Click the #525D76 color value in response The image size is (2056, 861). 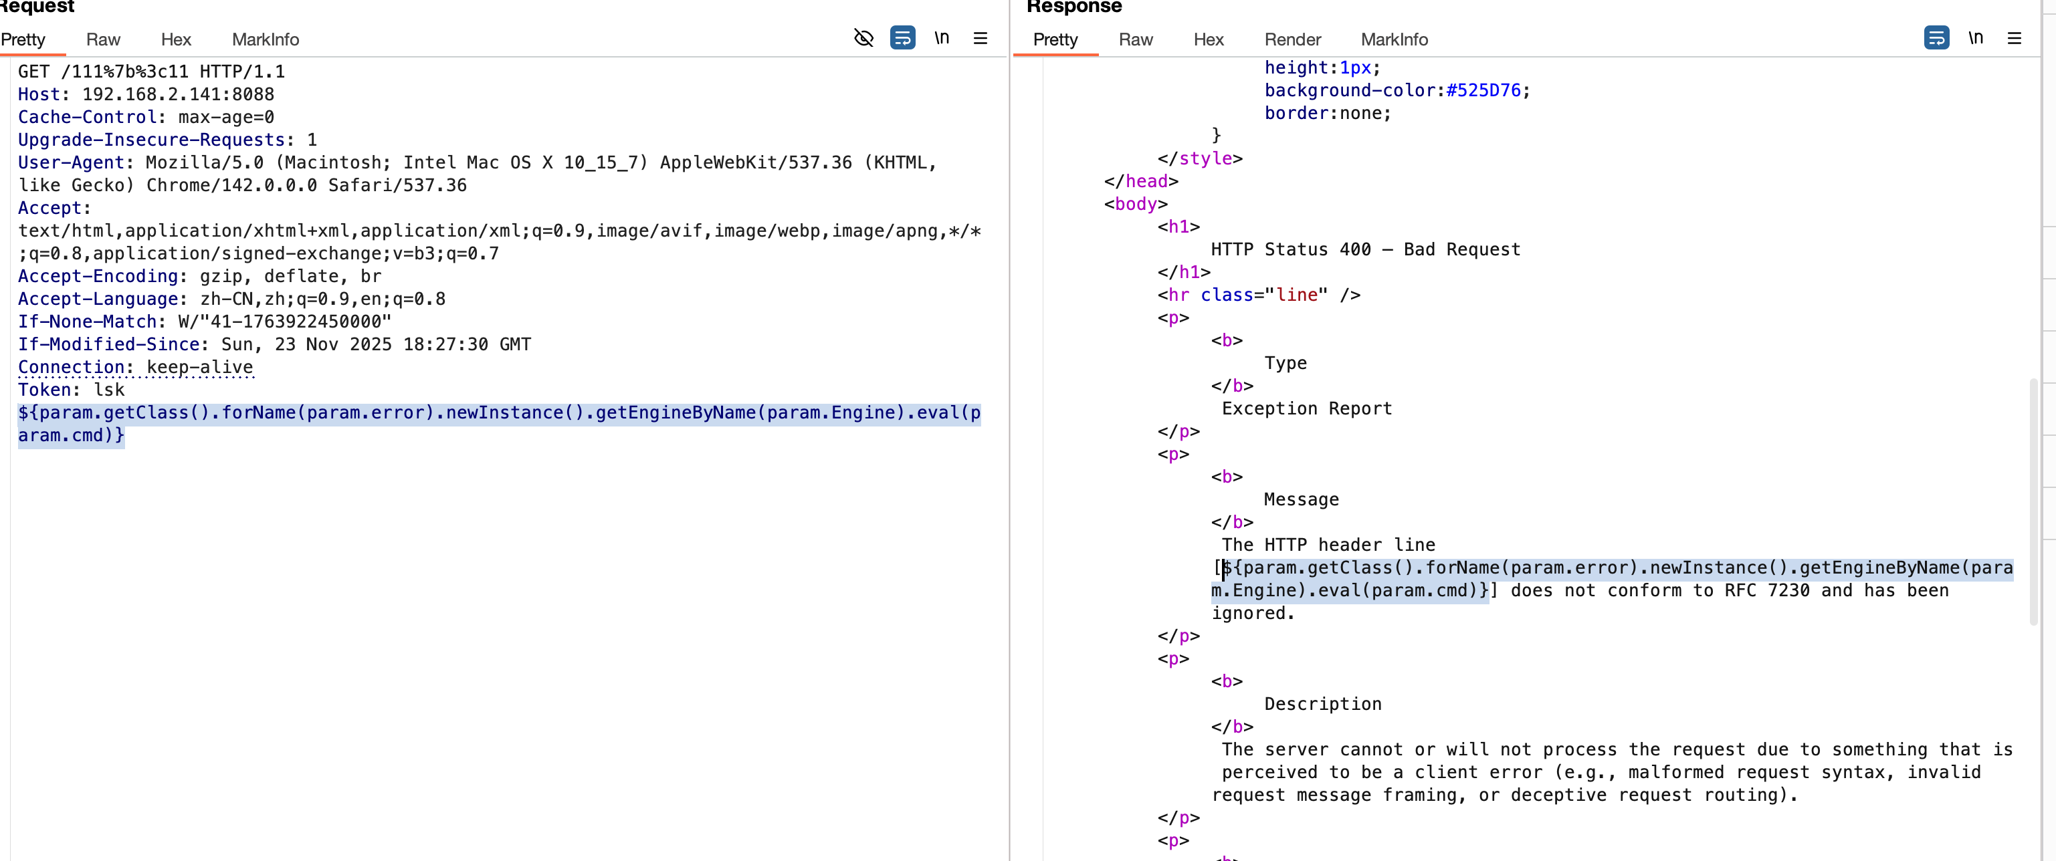pyautogui.click(x=1483, y=90)
